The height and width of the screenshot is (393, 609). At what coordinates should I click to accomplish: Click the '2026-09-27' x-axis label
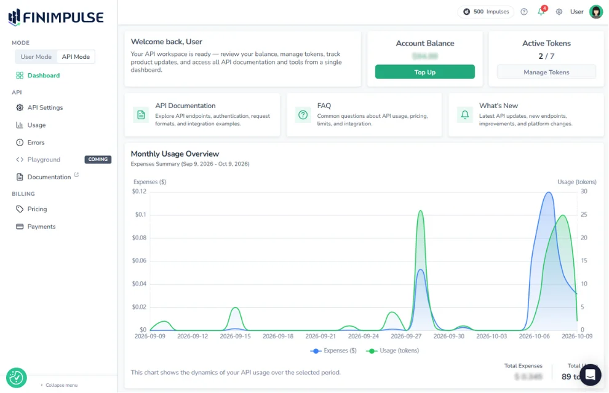tap(406, 337)
